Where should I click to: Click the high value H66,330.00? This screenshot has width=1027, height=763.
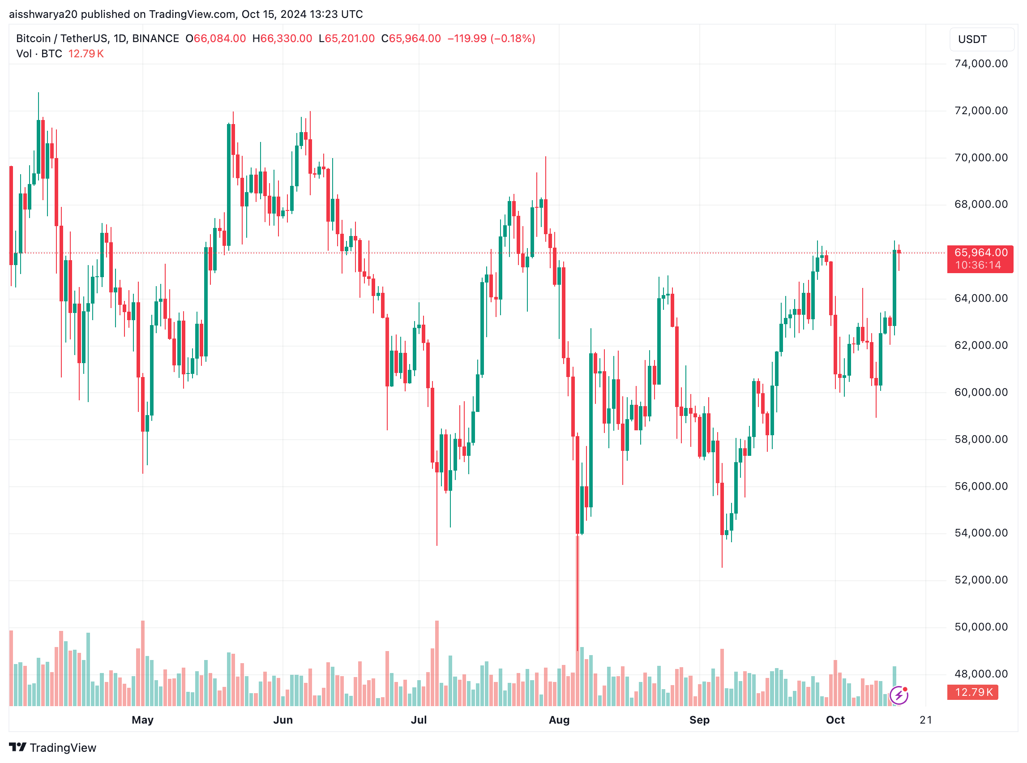click(282, 39)
